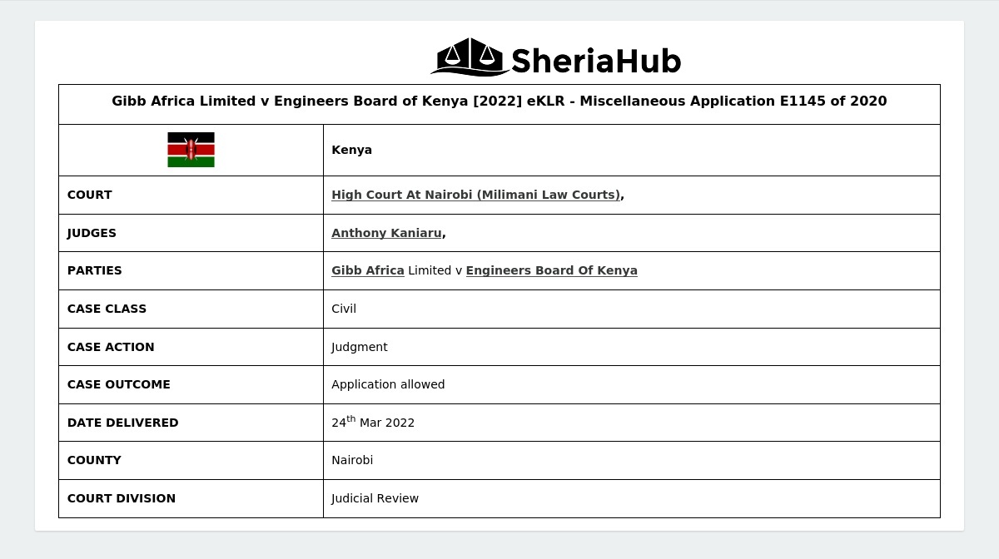The height and width of the screenshot is (559, 999).
Task: Click the 24th Mar 2022 delivery date
Action: (373, 423)
